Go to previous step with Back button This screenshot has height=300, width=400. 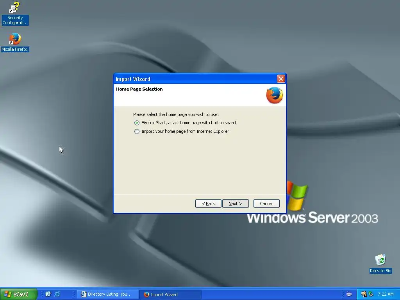click(208, 204)
